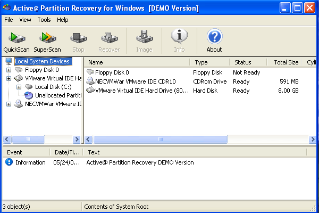Start a QuickScan from the toolbar
This screenshot has width=319, height=213.
[16, 42]
